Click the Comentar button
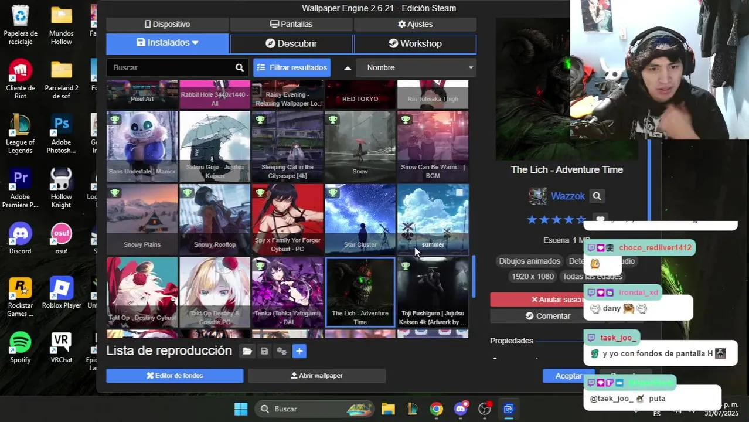Screen dimensions: 749x422 [547, 316]
